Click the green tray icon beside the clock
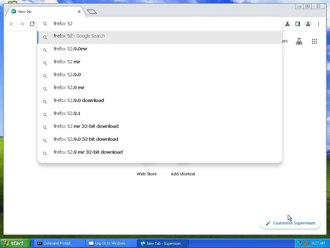This screenshot has height=248, width=330. pos(300,243)
